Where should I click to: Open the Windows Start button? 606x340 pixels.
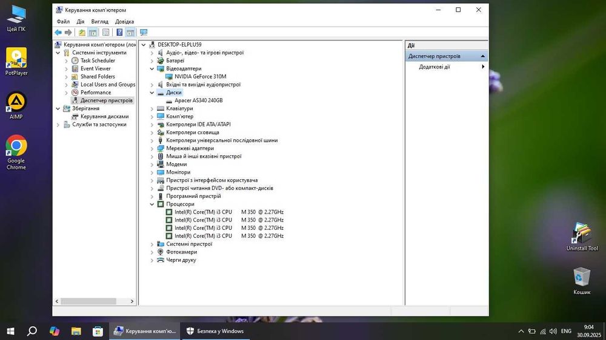[x=11, y=331]
